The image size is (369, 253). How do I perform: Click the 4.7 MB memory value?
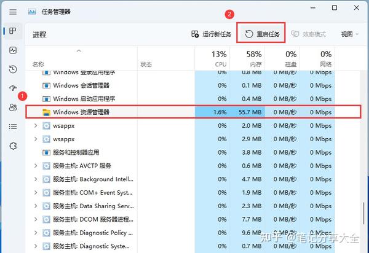(252, 179)
